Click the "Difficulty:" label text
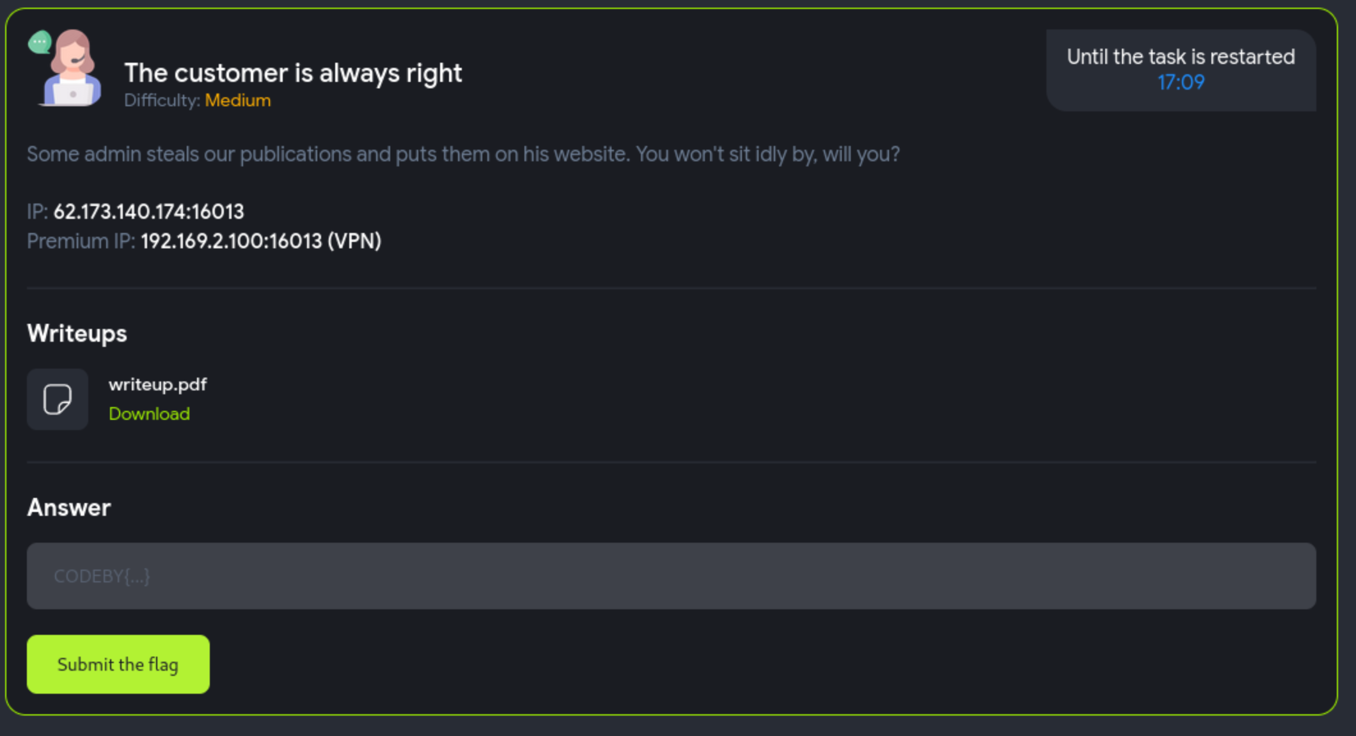Image resolution: width=1356 pixels, height=736 pixels. 162,100
